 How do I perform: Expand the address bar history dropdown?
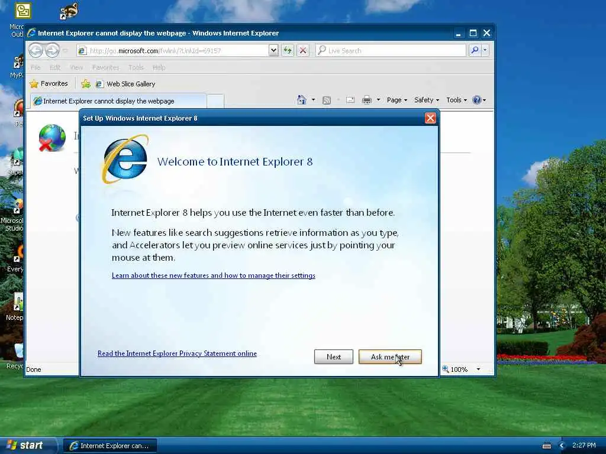click(273, 50)
